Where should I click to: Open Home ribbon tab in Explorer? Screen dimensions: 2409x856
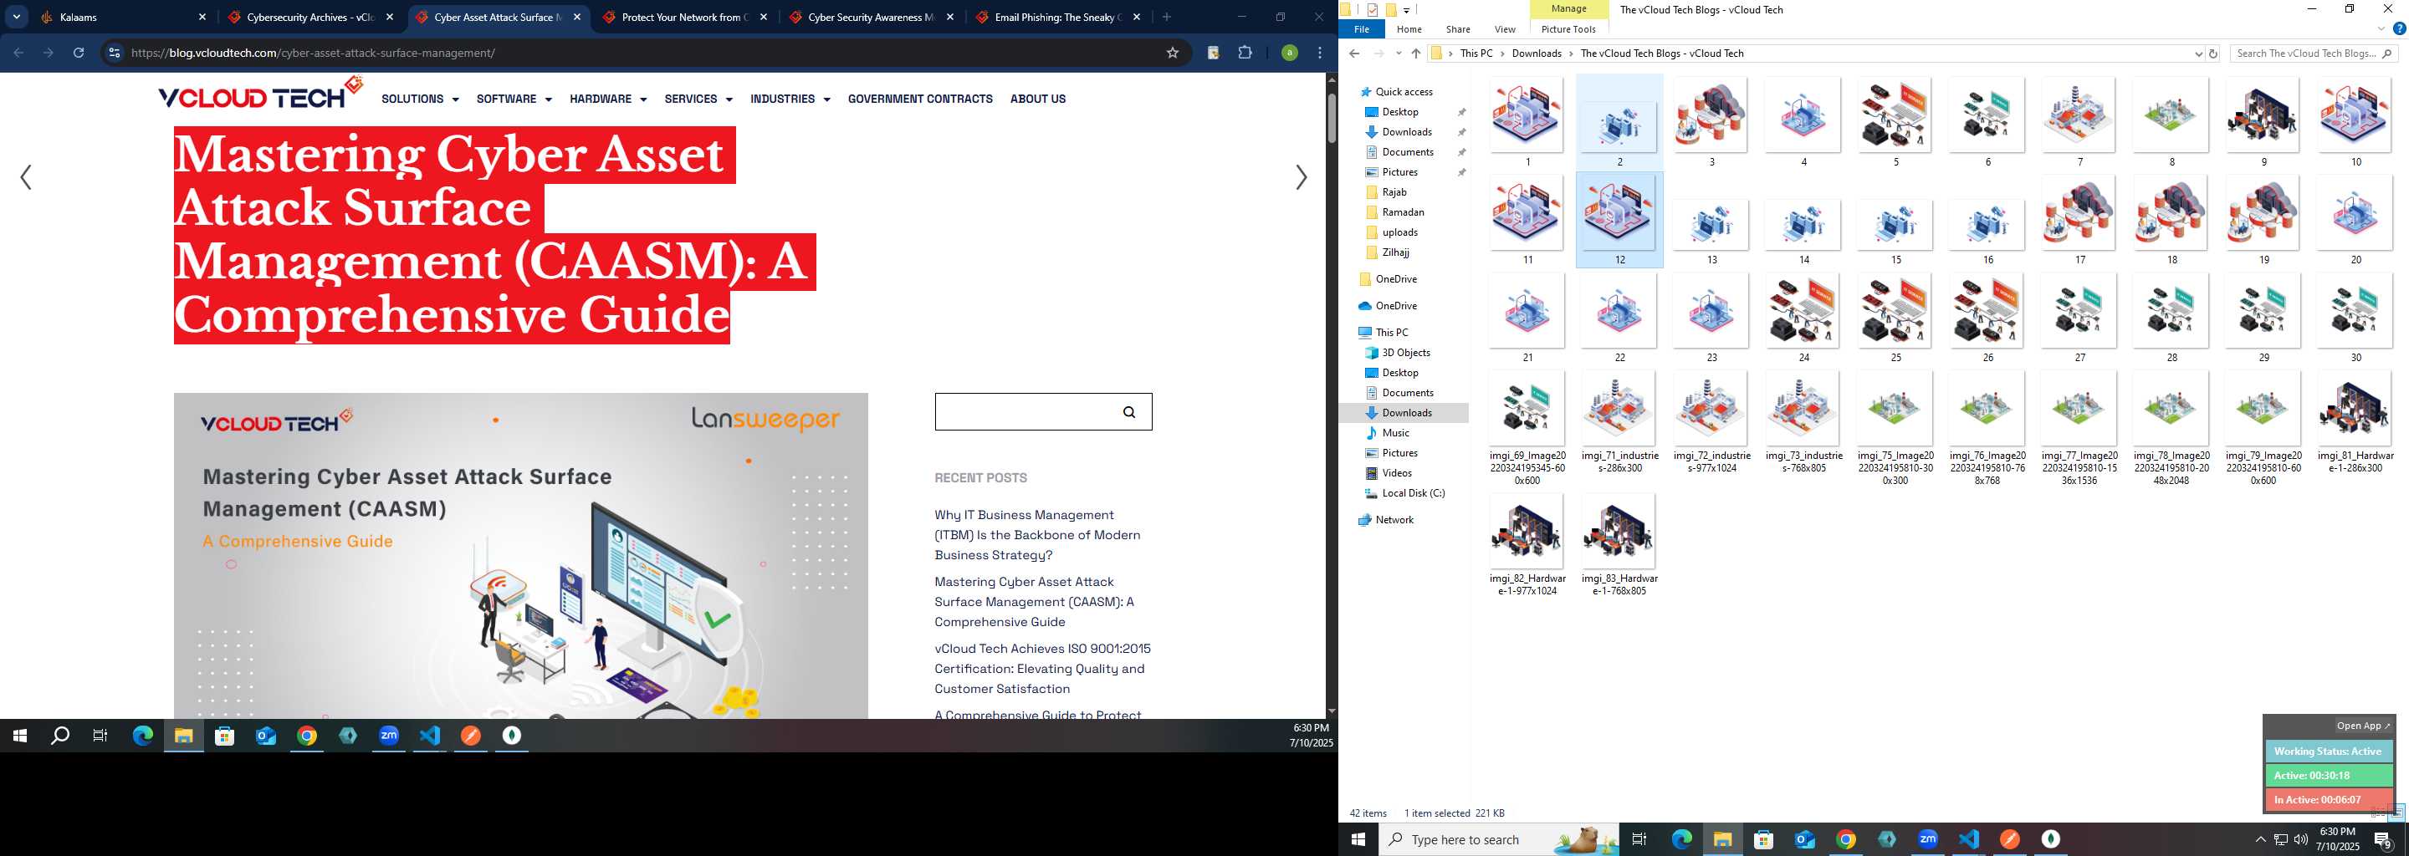click(x=1409, y=29)
